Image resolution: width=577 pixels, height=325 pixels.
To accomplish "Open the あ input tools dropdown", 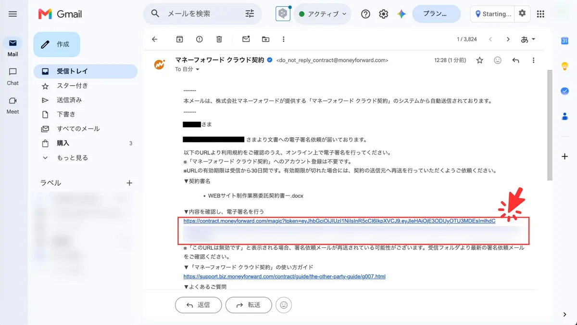I will (528, 39).
